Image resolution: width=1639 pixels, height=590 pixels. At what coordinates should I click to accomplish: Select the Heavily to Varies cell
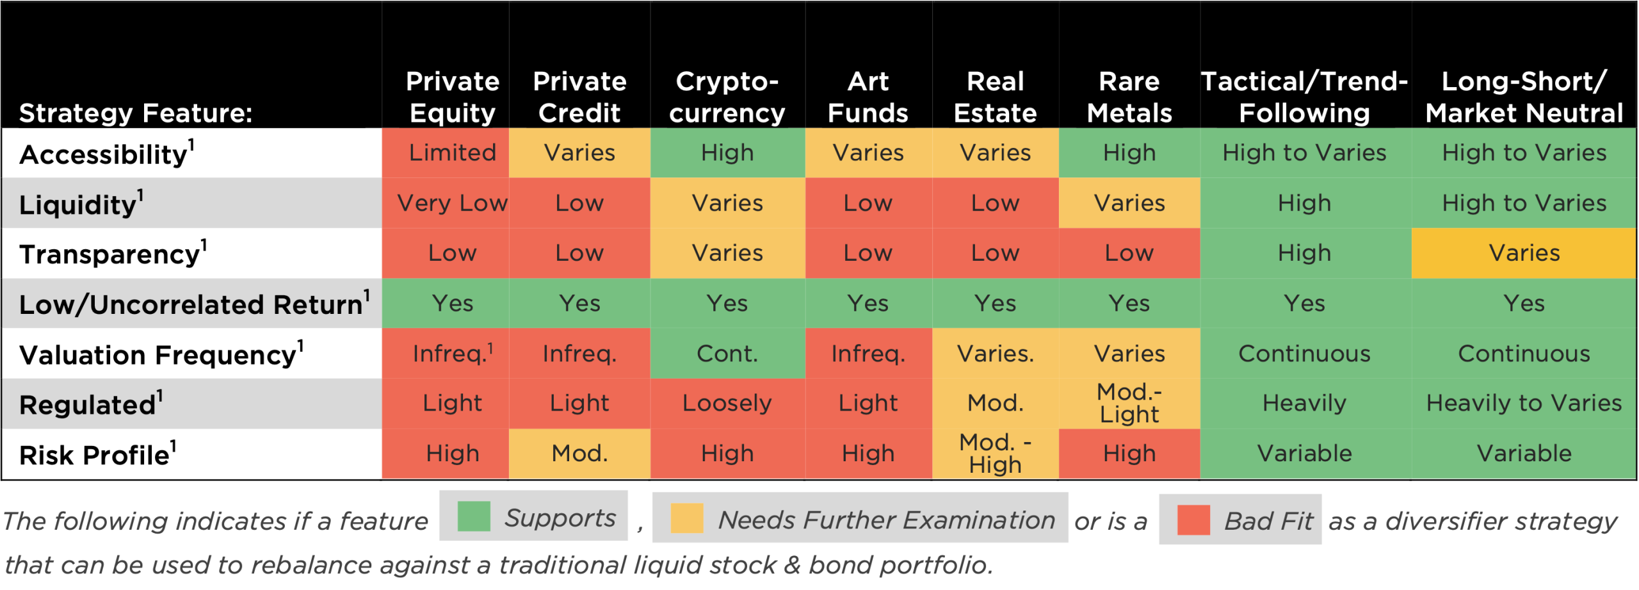(1523, 403)
